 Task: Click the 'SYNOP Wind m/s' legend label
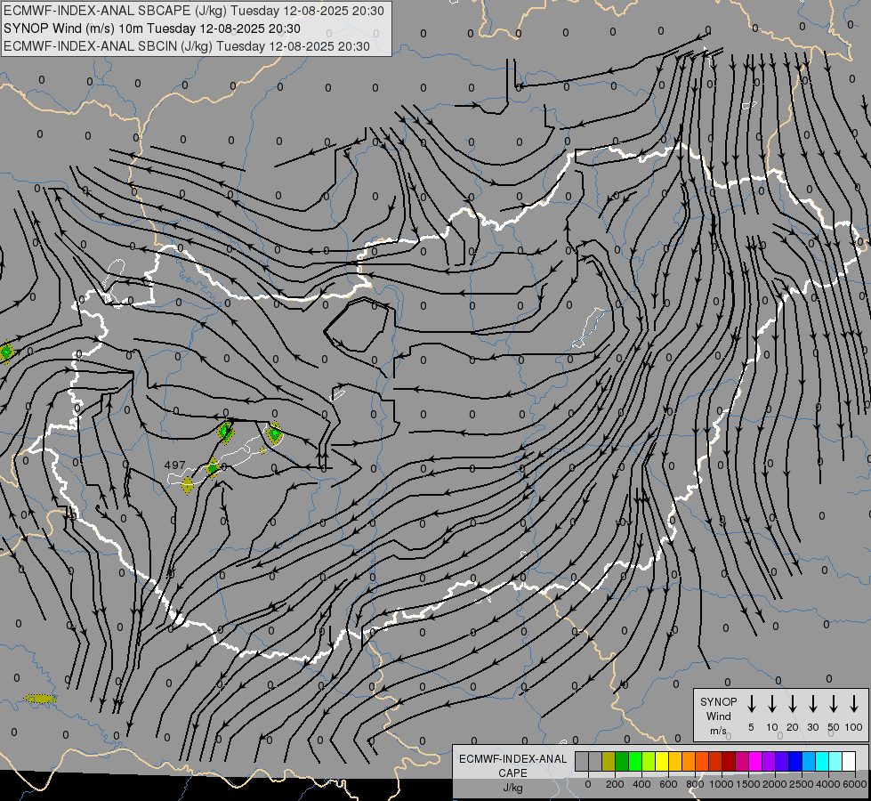[x=718, y=716]
